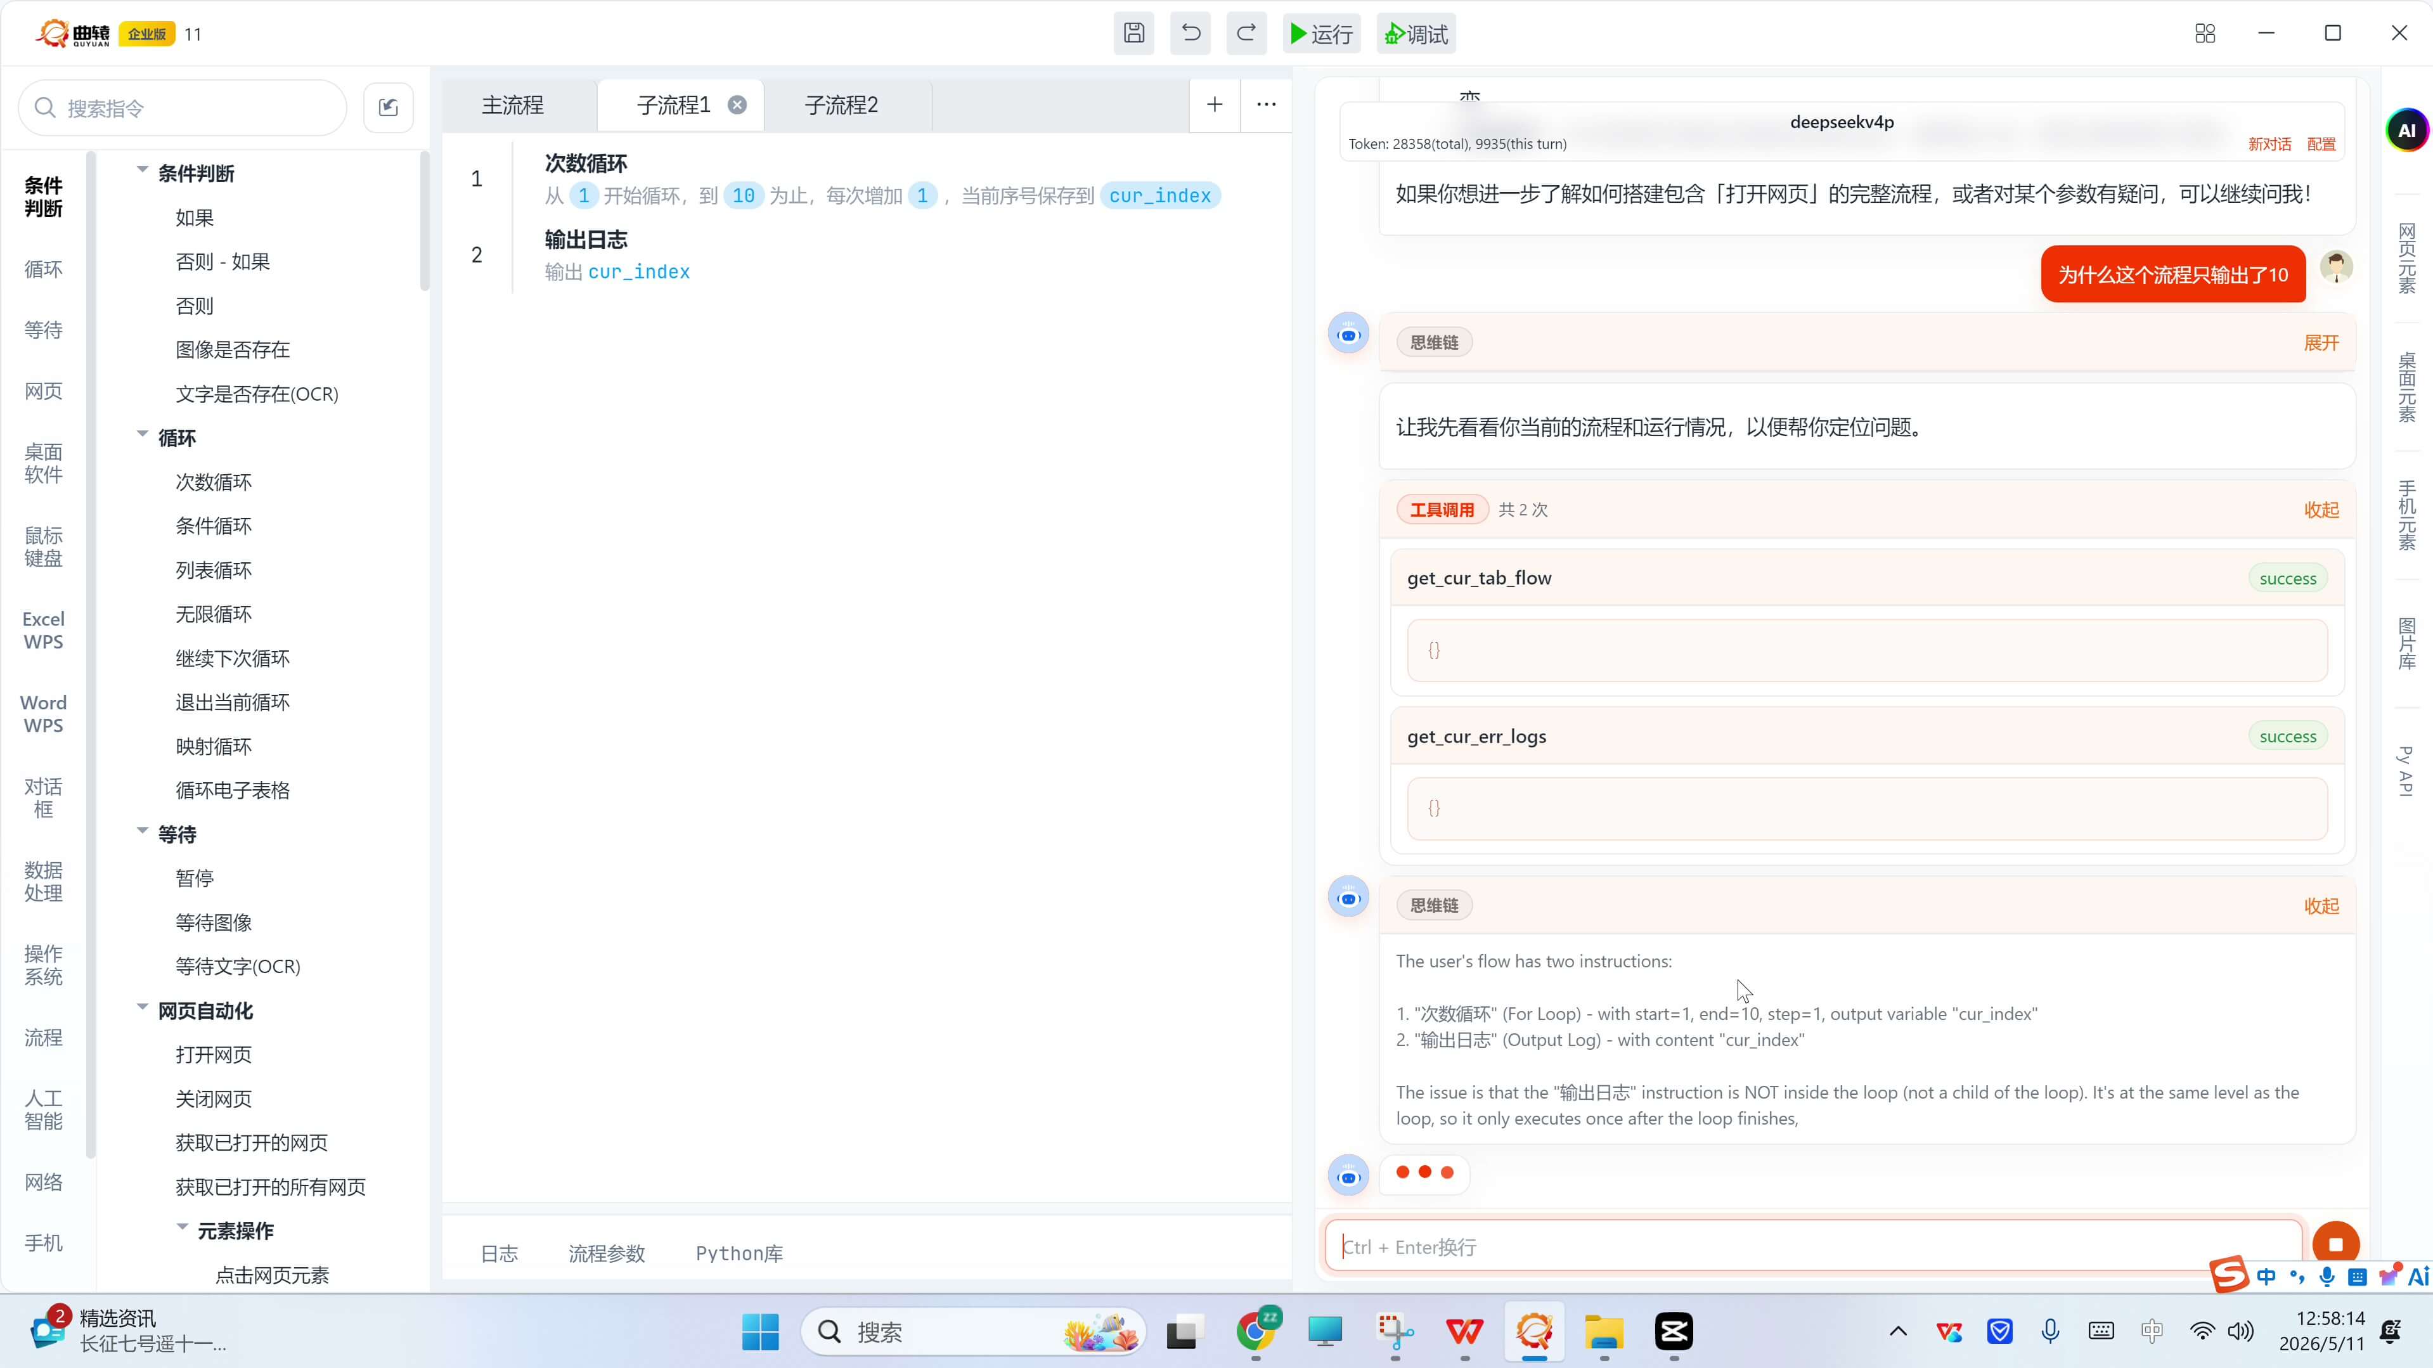Click the save icon in top toolbar

tap(1133, 34)
